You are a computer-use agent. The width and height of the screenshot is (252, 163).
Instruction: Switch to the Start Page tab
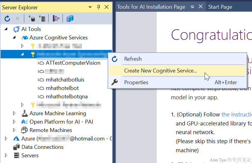tap(220, 7)
